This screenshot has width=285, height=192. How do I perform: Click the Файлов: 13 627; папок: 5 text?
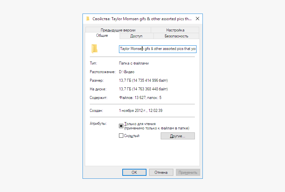[140, 98]
